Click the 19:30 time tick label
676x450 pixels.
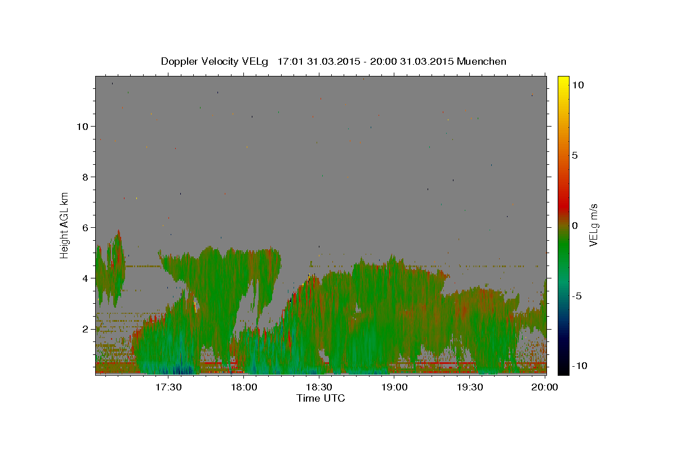[x=470, y=387]
